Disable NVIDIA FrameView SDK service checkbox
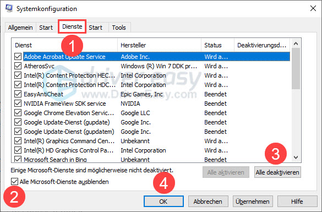This screenshot has width=322, height=212. [x=18, y=104]
